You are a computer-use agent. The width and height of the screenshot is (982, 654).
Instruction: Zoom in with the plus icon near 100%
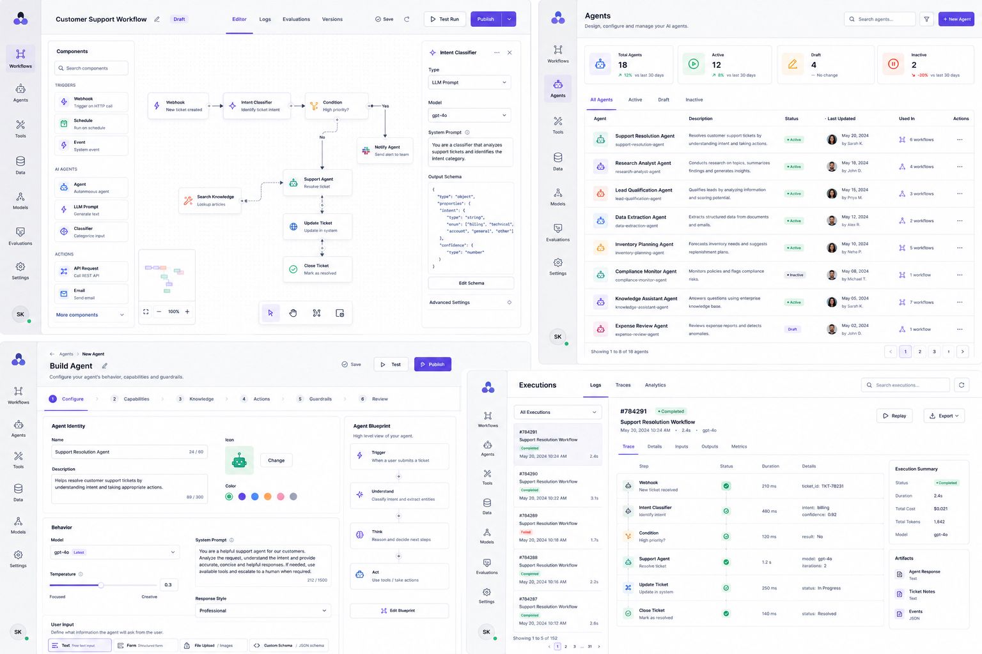(187, 312)
